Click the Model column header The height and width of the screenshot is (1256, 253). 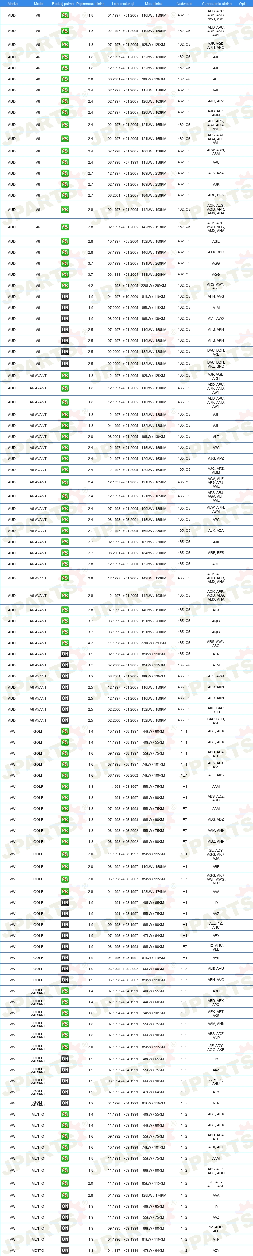coord(38,4)
